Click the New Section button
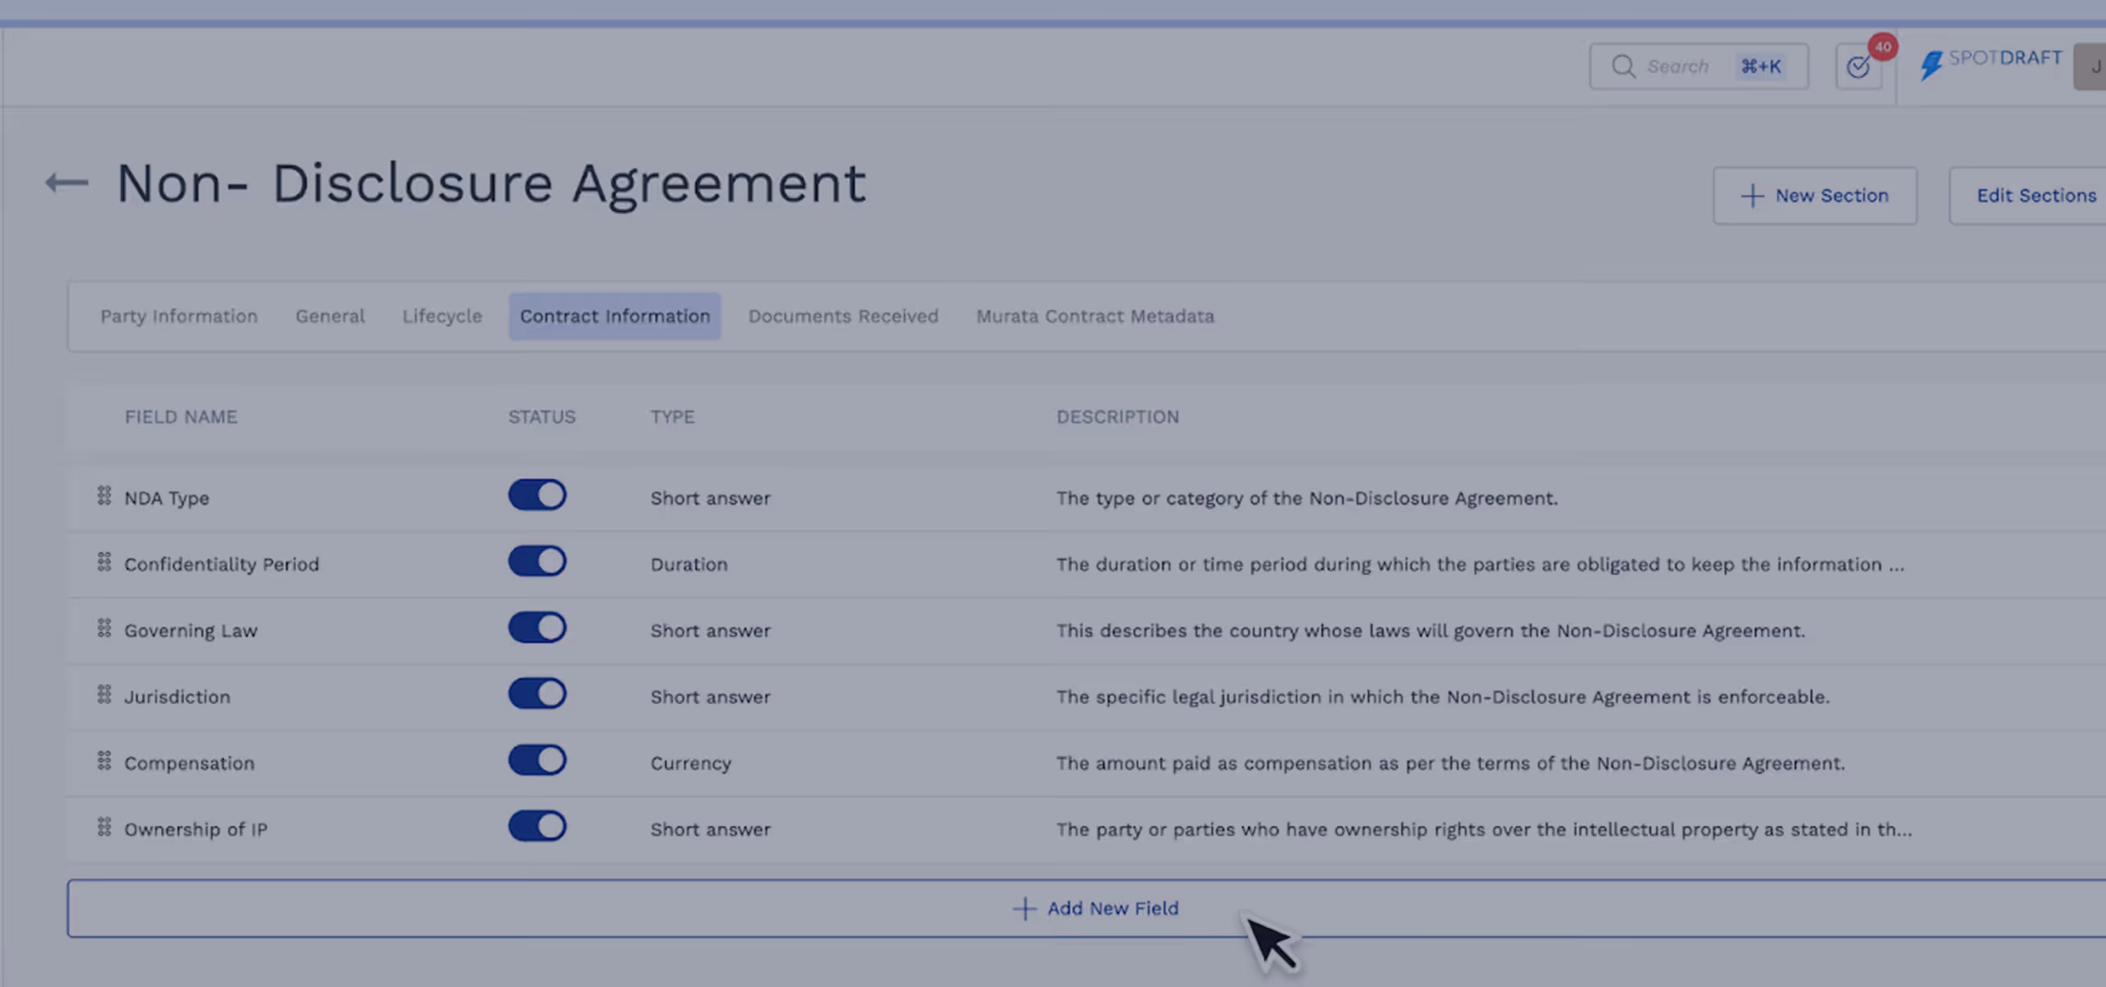The image size is (2106, 987). click(x=1815, y=196)
